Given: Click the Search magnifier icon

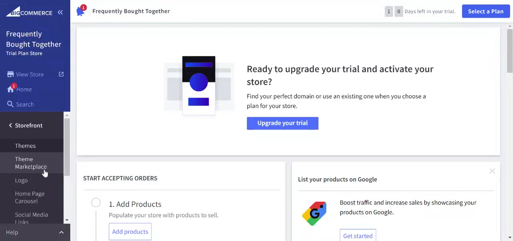Looking at the screenshot, I should click(x=10, y=104).
